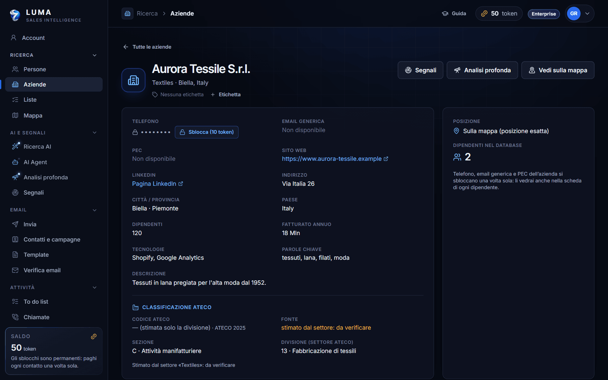
Task: Click the LUMA logo icon
Action: (15, 15)
